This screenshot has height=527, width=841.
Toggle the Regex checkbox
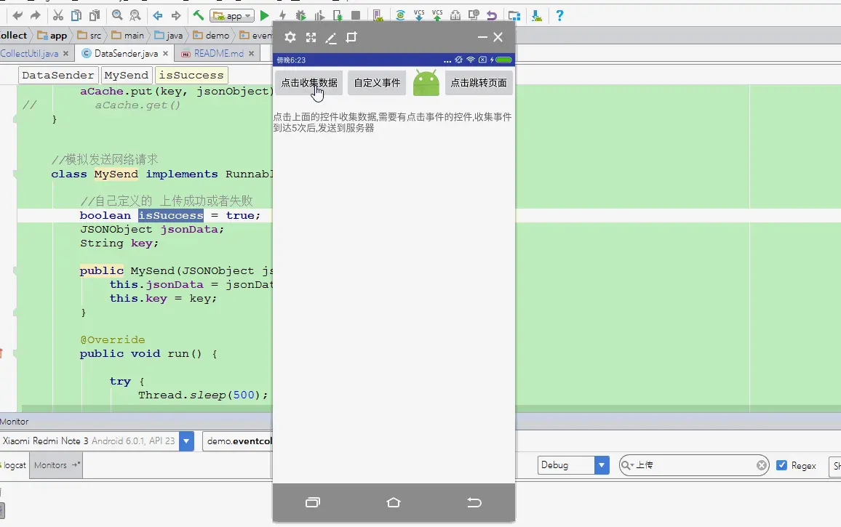point(781,465)
